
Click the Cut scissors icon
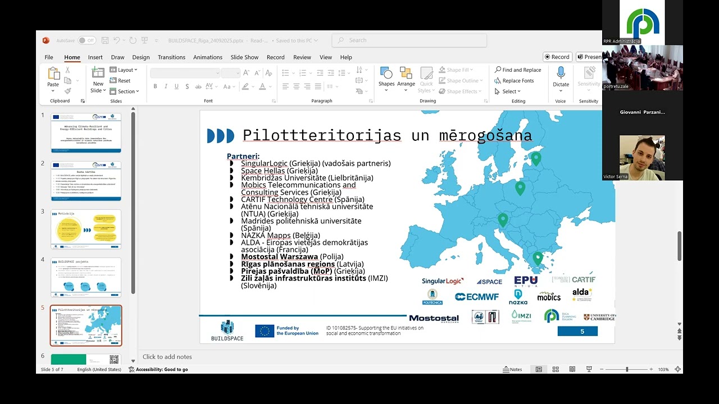pos(67,70)
